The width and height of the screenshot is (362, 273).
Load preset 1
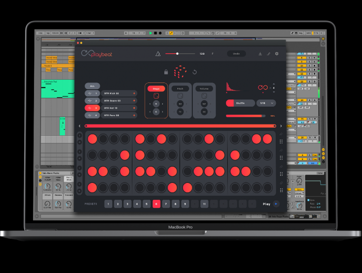pos(108,204)
